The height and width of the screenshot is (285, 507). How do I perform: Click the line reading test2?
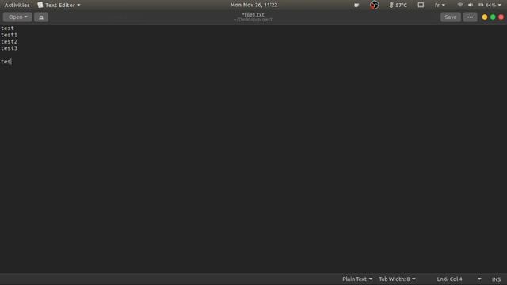point(9,42)
